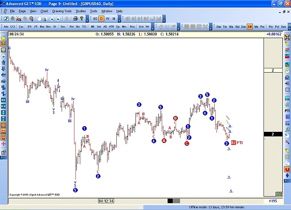Expand the interval toolbar options arrow
The image size is (291, 210).
pos(120,19)
